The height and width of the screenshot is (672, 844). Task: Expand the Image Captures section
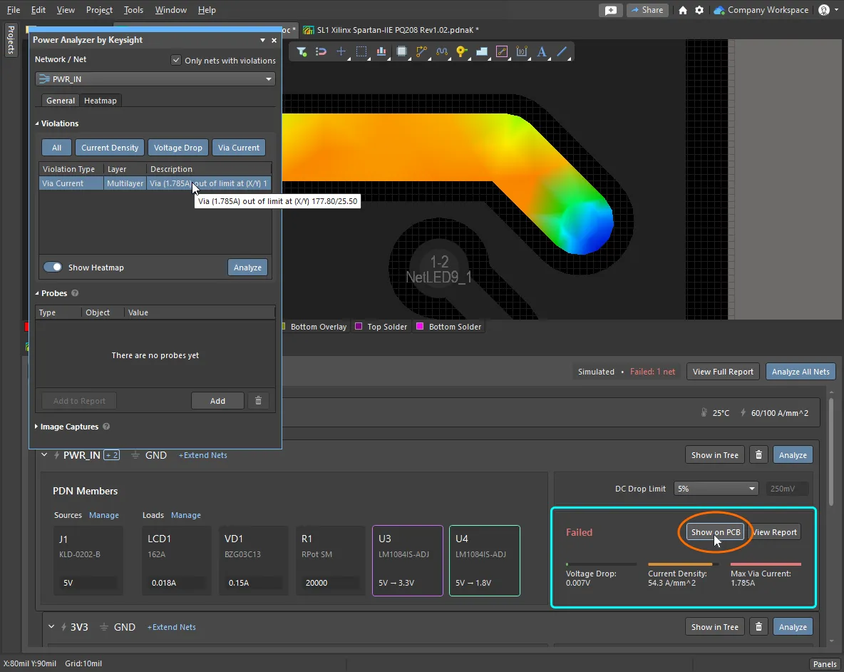pyautogui.click(x=69, y=427)
